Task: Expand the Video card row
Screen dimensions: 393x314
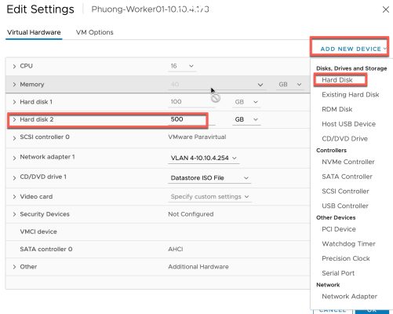Action: click(14, 197)
